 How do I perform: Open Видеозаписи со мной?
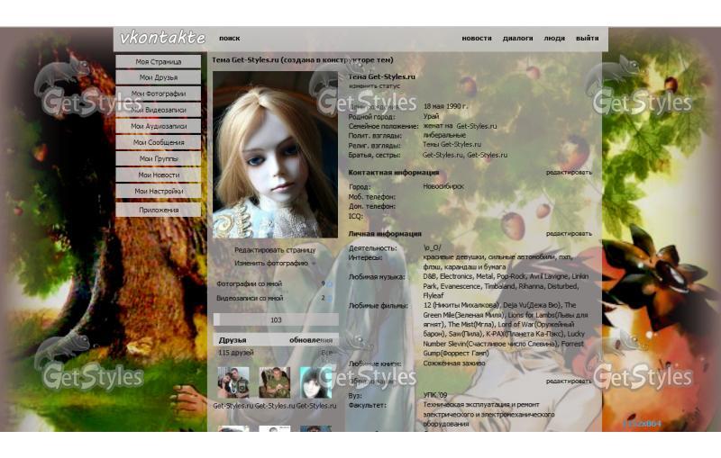click(x=250, y=299)
